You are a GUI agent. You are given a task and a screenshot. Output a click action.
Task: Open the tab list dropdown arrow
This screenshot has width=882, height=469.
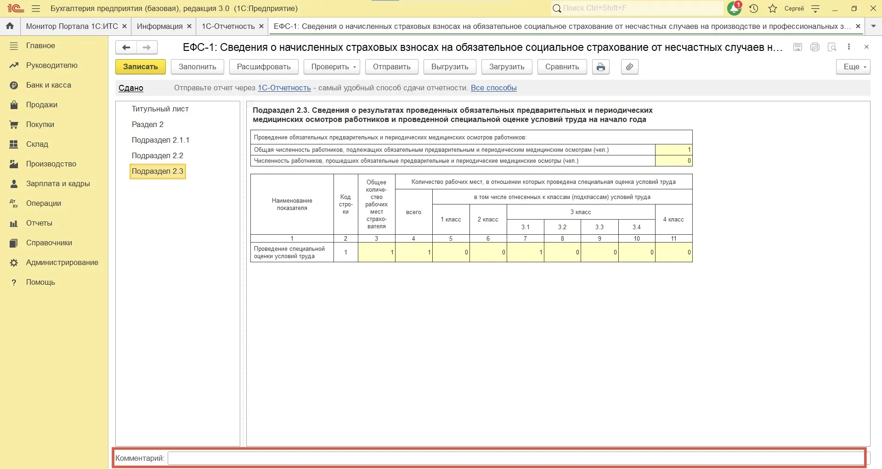pos(873,26)
